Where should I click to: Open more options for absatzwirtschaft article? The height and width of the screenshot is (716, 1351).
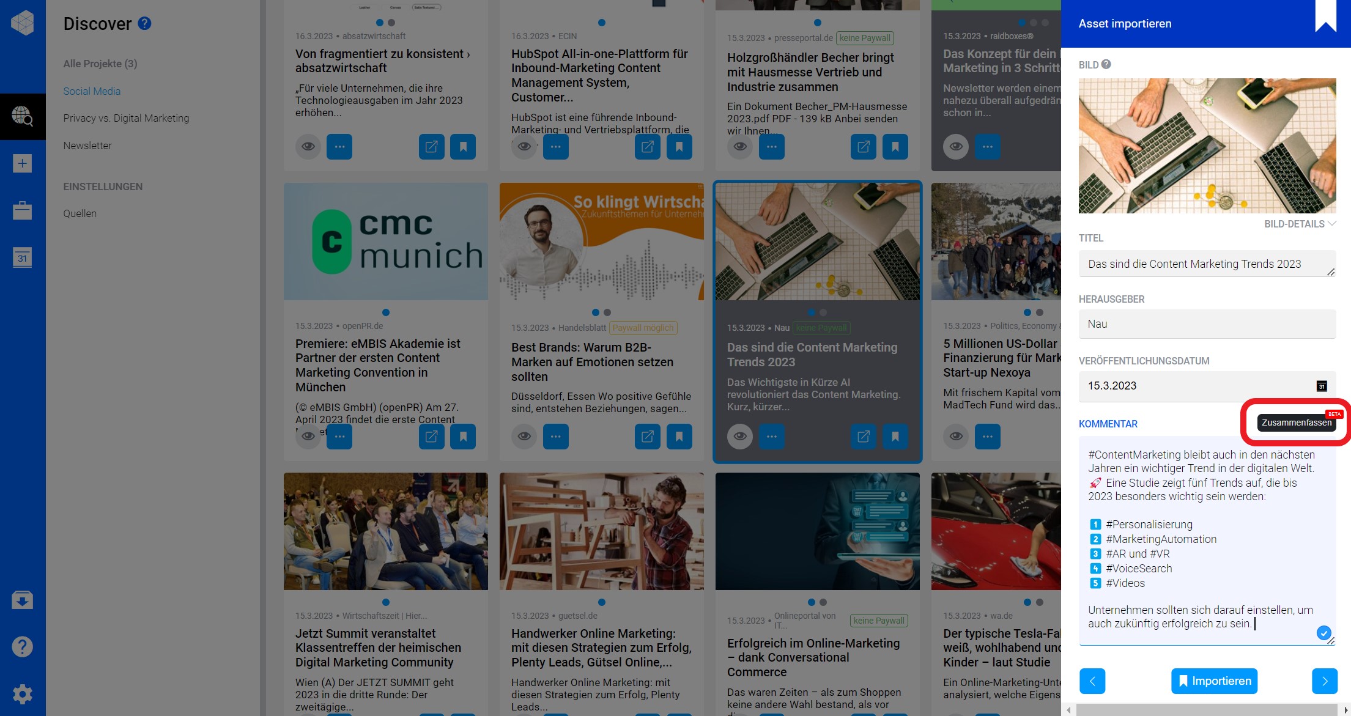(x=339, y=147)
